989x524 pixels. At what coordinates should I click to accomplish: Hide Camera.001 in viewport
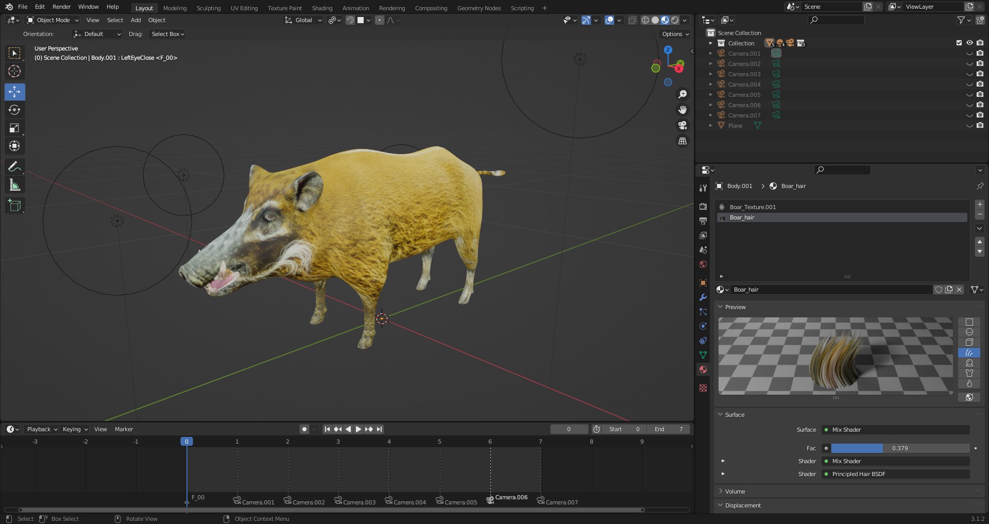(x=969, y=54)
